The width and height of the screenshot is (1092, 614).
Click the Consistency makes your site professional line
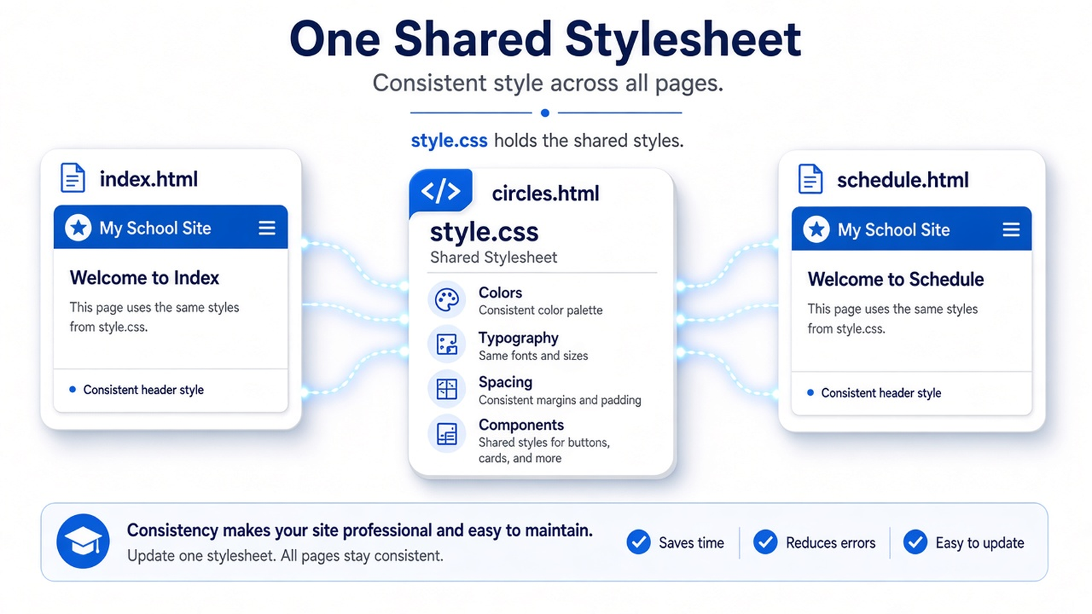tap(360, 530)
